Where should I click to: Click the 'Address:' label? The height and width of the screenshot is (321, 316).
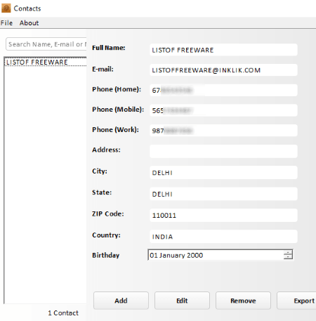click(x=106, y=150)
